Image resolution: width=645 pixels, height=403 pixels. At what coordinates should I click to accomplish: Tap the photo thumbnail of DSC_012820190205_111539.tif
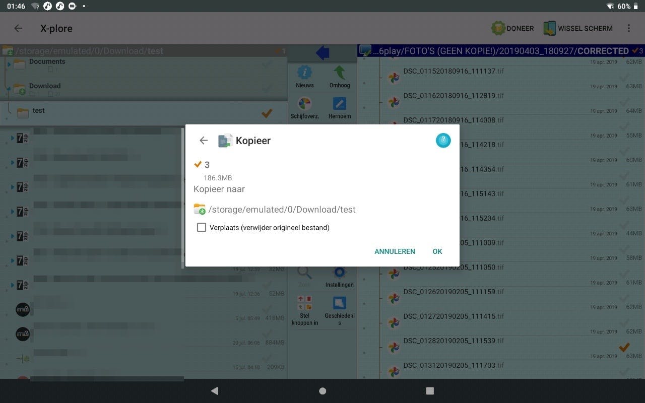393,347
